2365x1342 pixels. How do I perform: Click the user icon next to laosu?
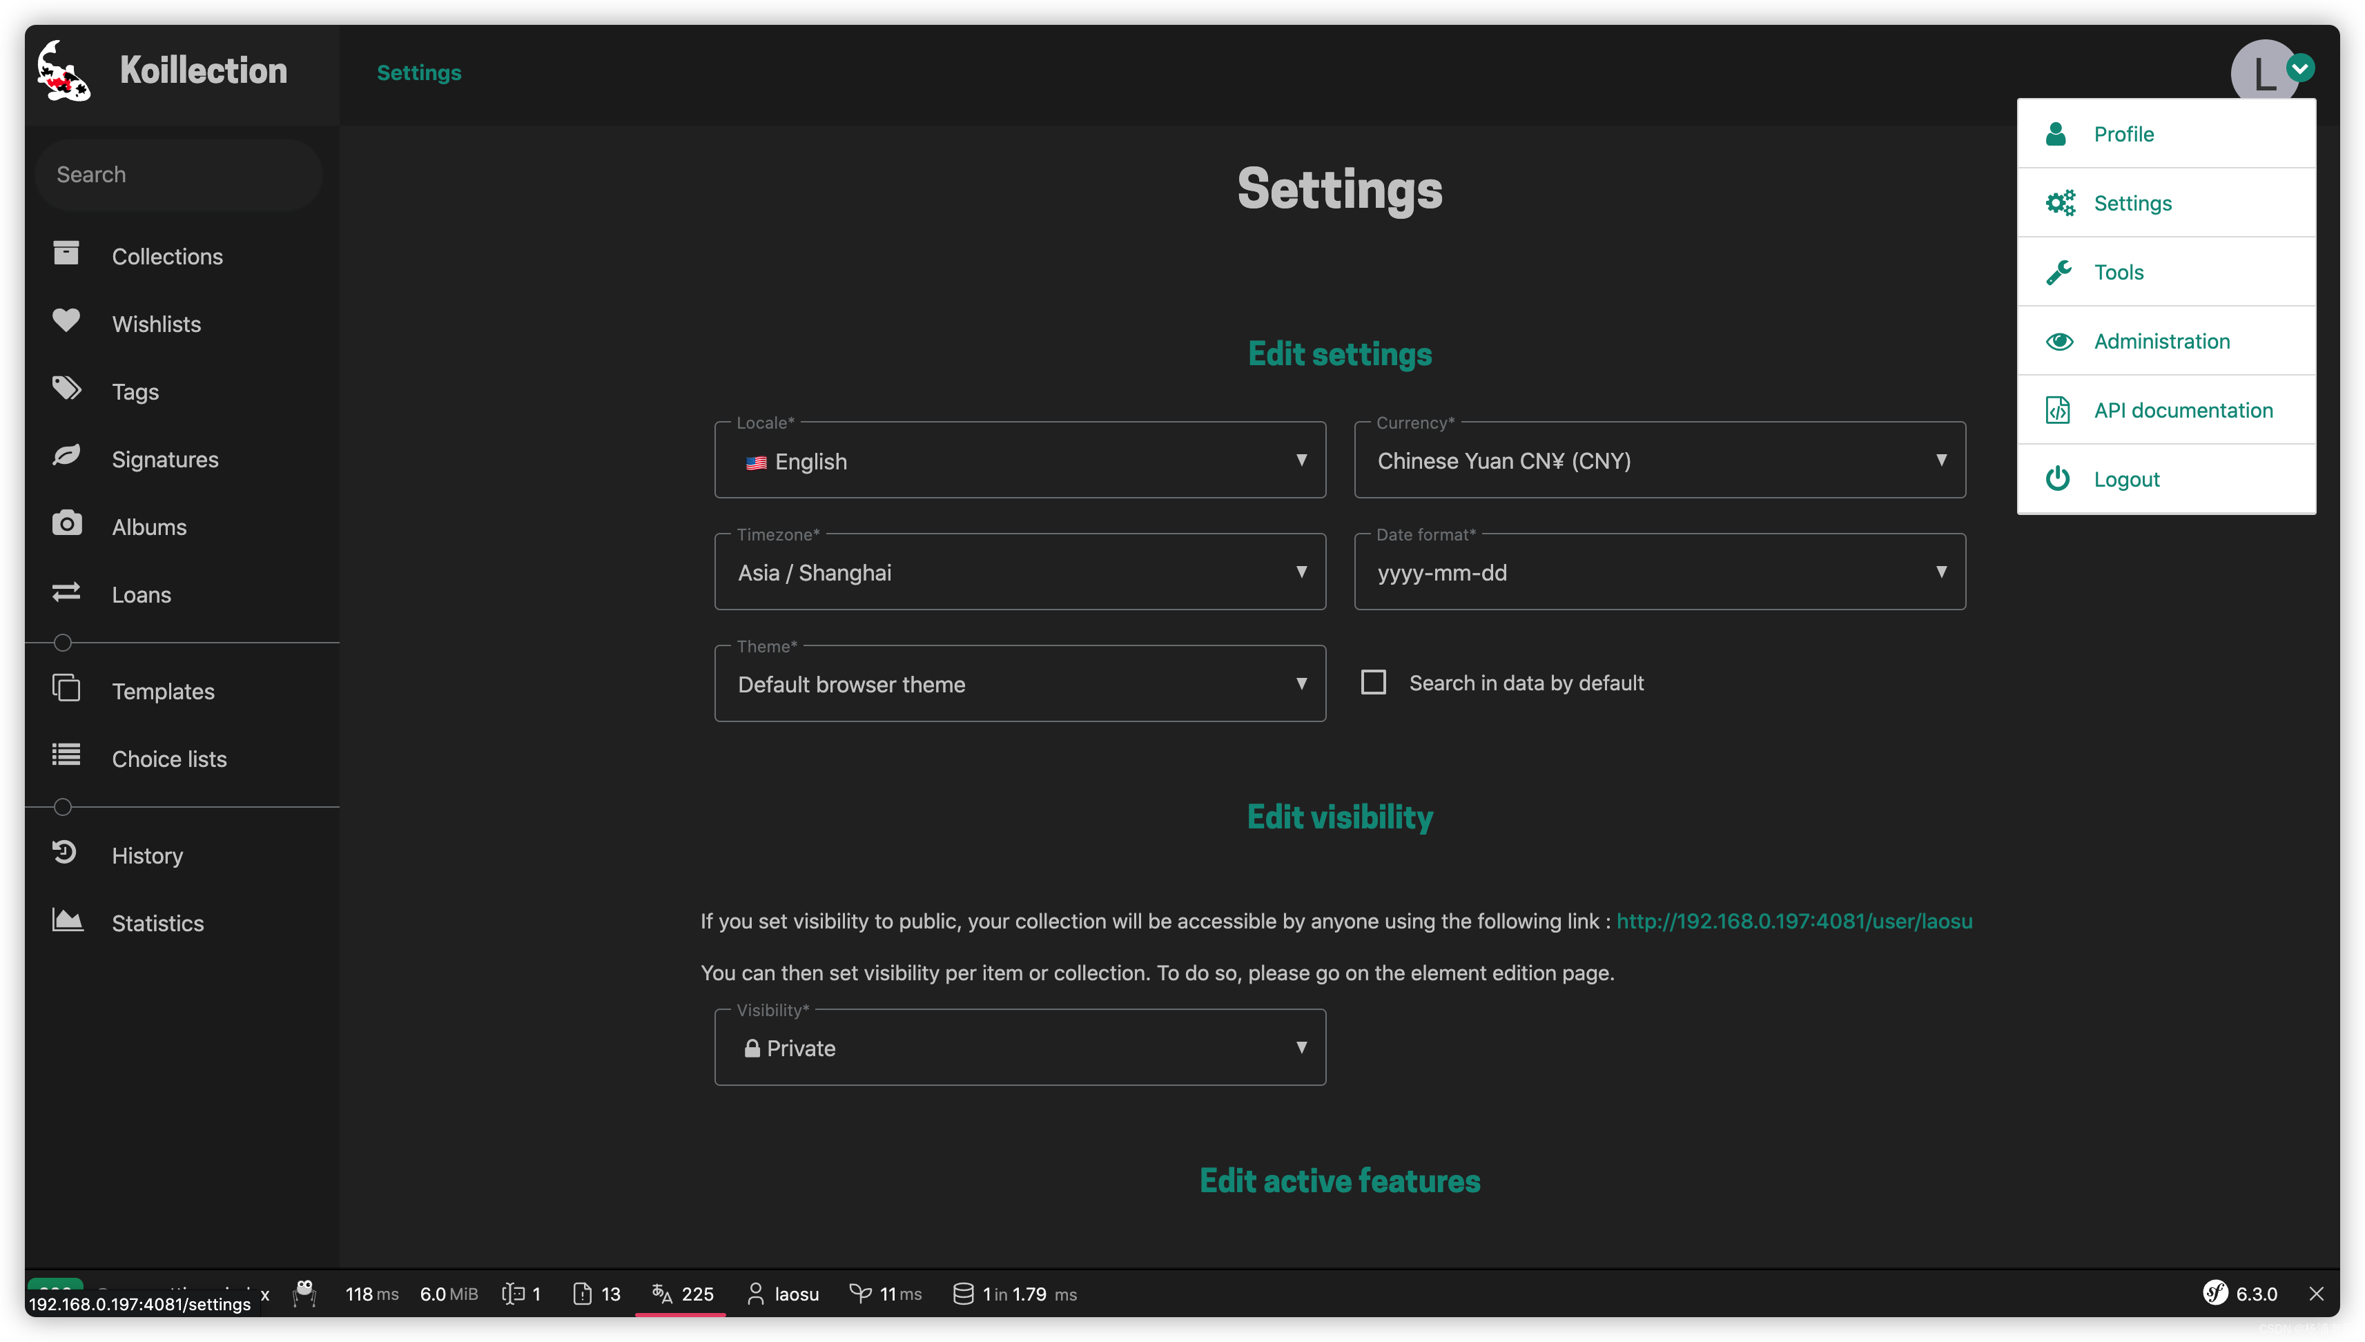(x=755, y=1294)
